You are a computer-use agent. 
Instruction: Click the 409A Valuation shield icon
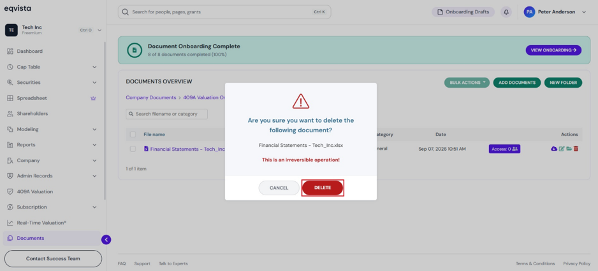pos(10,192)
